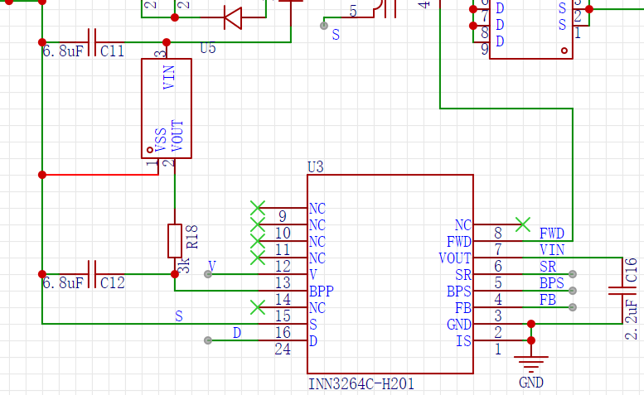Click the resistor R18 body
Viewport: 644px width, 395px height.
[x=174, y=240]
